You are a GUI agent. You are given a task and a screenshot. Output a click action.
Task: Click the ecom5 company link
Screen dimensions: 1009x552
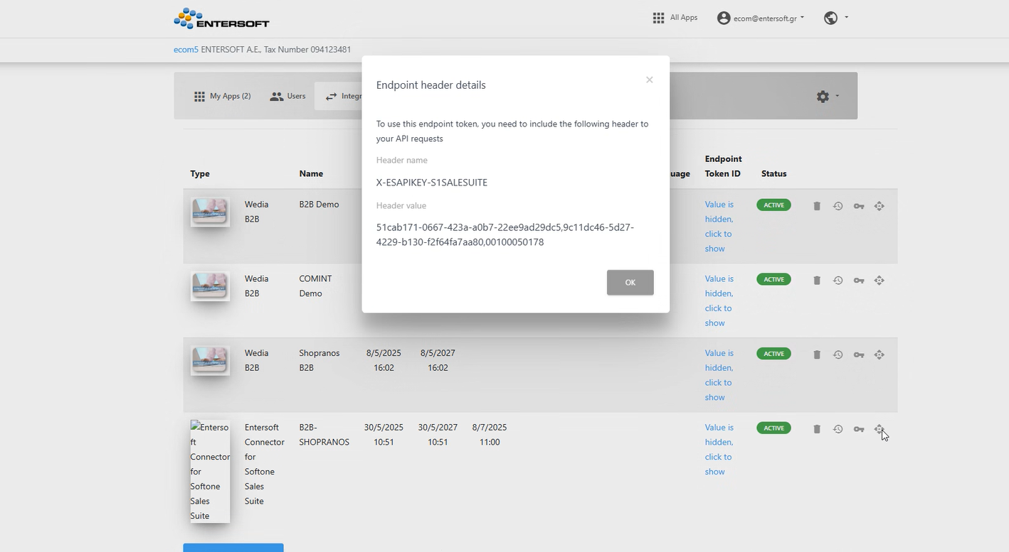[186, 50]
